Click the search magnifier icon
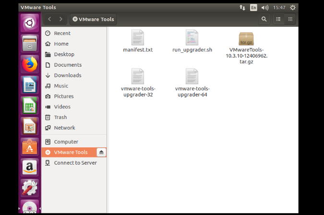This screenshot has height=215, width=324. click(x=264, y=19)
